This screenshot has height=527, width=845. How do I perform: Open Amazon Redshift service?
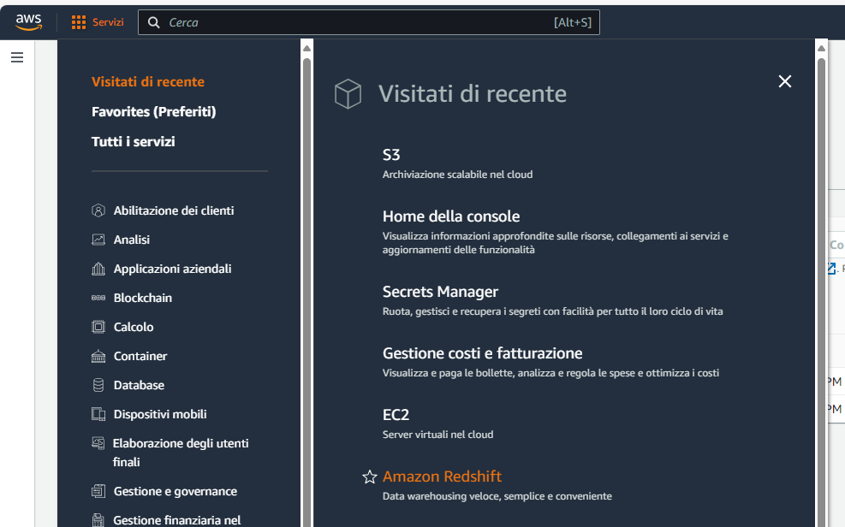coord(442,477)
